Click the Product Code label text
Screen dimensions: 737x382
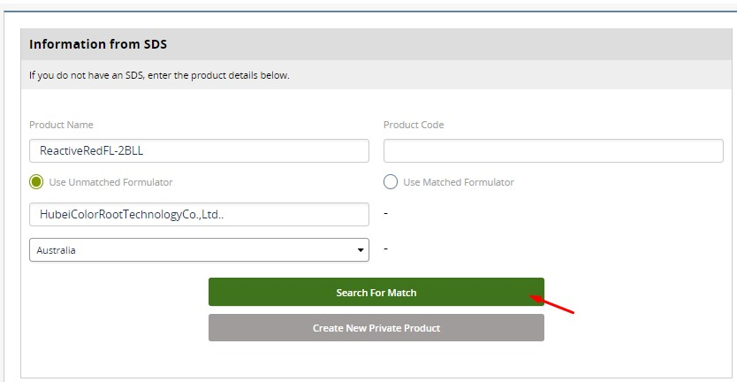(x=414, y=125)
